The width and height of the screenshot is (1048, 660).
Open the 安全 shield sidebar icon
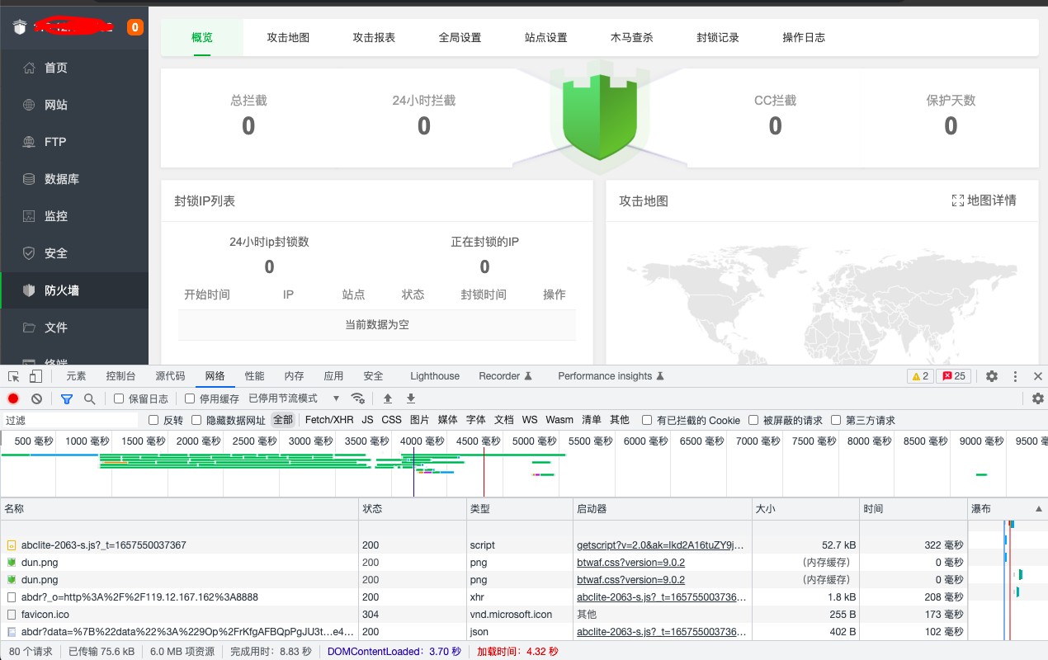pyautogui.click(x=29, y=253)
